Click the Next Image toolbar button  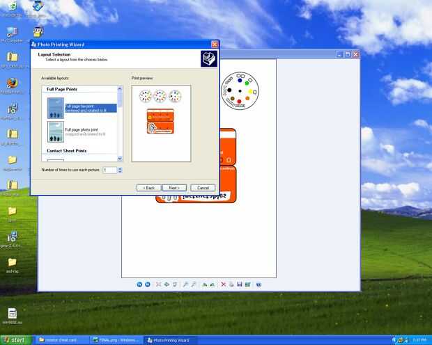[148, 284]
